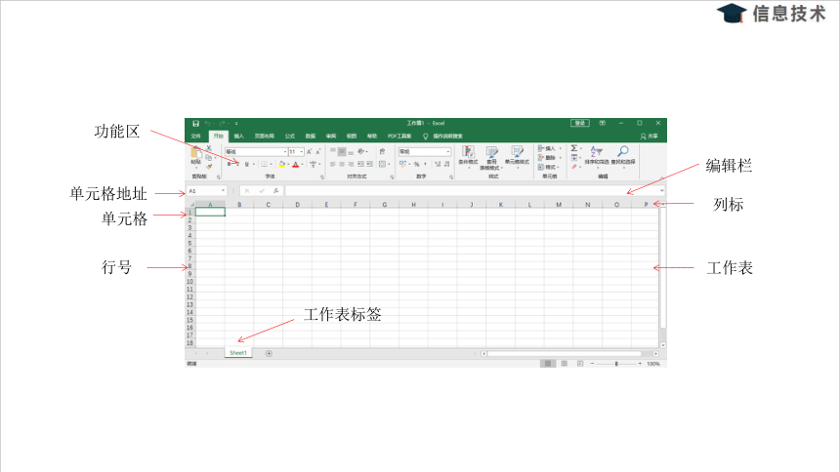Screen dimensions: 840x472
Task: Toggle center text alignment
Action: pyautogui.click(x=342, y=164)
